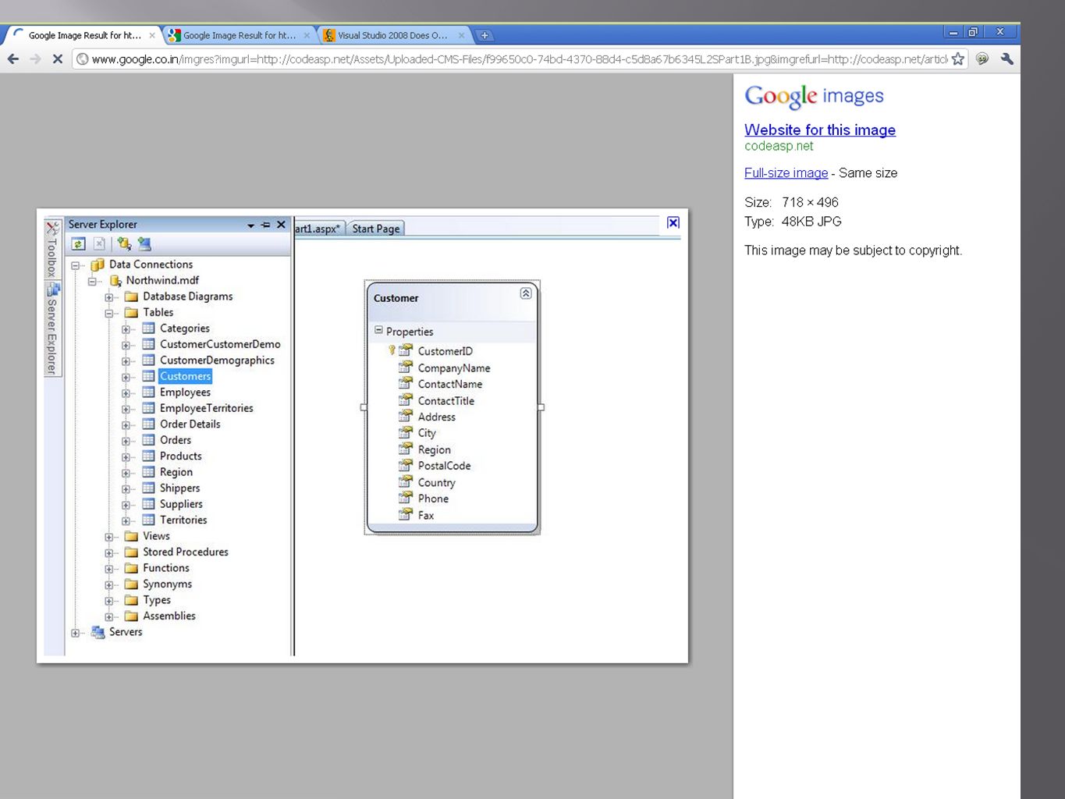Expand the Categories table node
The image size is (1065, 799).
click(x=126, y=329)
